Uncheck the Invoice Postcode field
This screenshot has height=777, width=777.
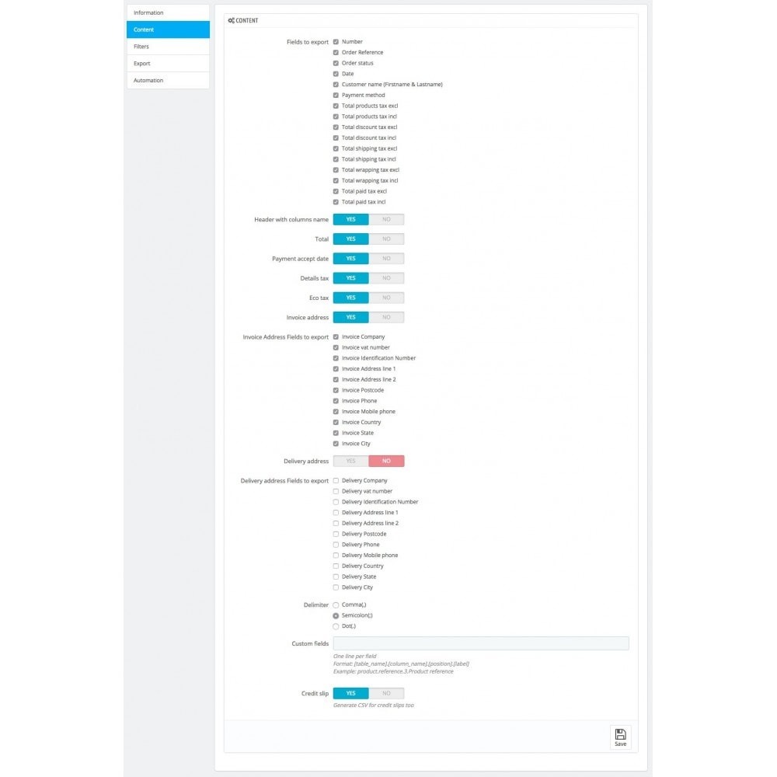336,389
